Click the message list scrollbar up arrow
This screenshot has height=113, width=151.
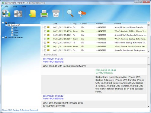(x=149, y=23)
